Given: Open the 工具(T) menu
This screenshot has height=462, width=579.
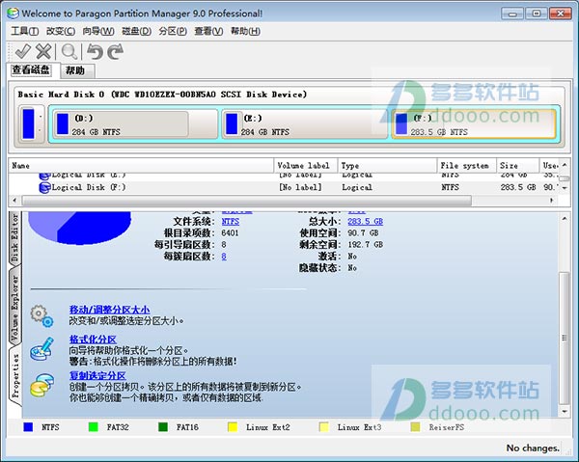Looking at the screenshot, I should click(x=25, y=31).
